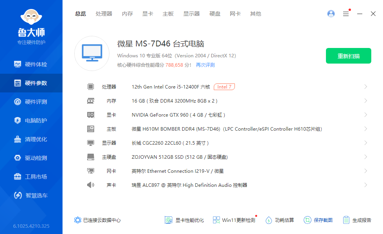The height and width of the screenshot is (234, 383).
Task: Expand the 主硬盘 row chevron
Action: coord(366,157)
